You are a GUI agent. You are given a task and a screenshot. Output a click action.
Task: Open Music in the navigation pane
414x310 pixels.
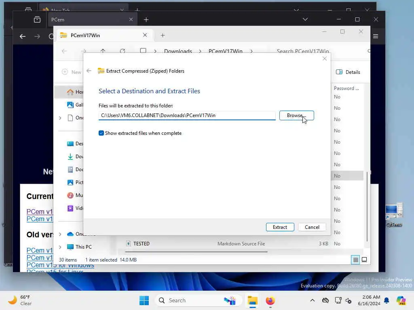point(75,195)
